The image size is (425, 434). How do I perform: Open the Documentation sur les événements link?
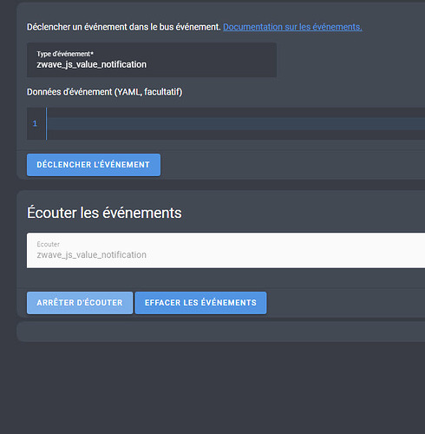[292, 27]
